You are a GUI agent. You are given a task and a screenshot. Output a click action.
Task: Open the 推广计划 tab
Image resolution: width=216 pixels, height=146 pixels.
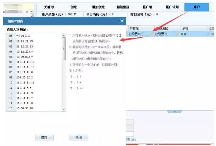click(172, 7)
